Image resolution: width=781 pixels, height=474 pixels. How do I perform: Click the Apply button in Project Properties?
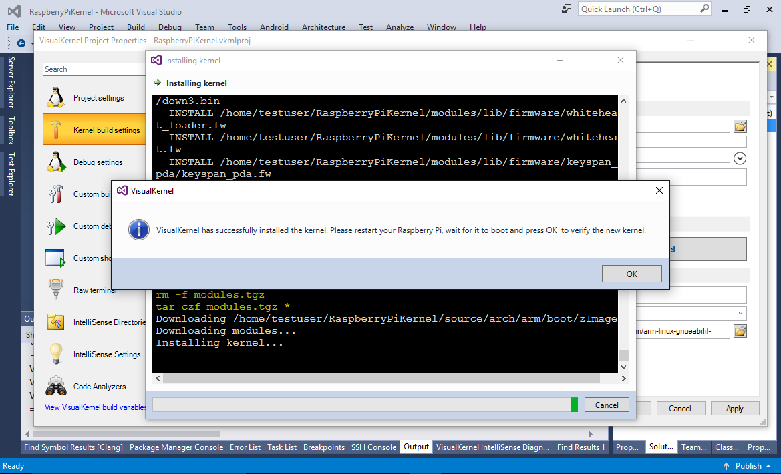[734, 409]
